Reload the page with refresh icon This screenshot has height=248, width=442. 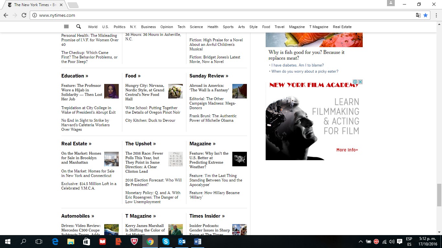click(24, 15)
